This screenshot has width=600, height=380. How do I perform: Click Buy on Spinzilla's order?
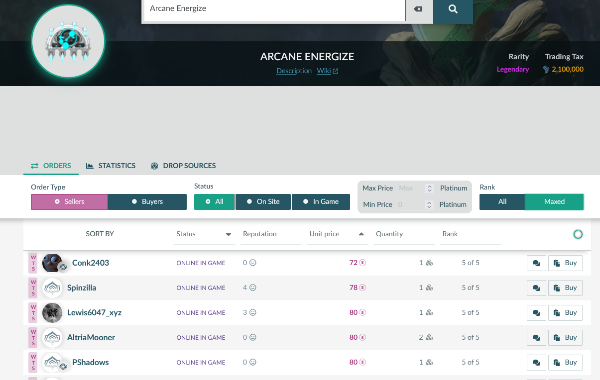(565, 288)
